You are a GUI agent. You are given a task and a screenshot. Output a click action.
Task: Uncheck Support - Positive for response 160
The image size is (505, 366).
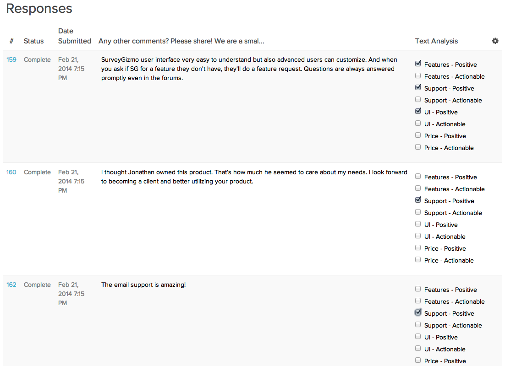pyautogui.click(x=418, y=200)
